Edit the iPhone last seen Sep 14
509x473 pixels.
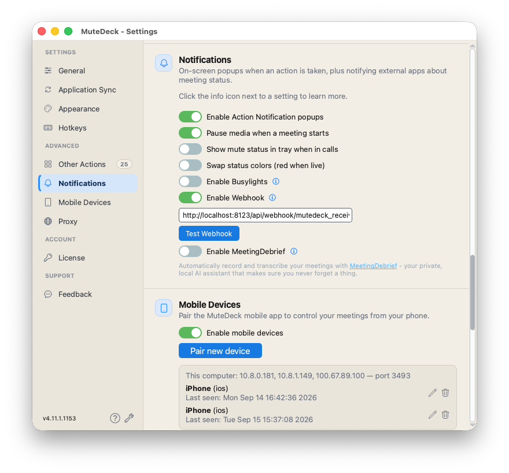(433, 393)
